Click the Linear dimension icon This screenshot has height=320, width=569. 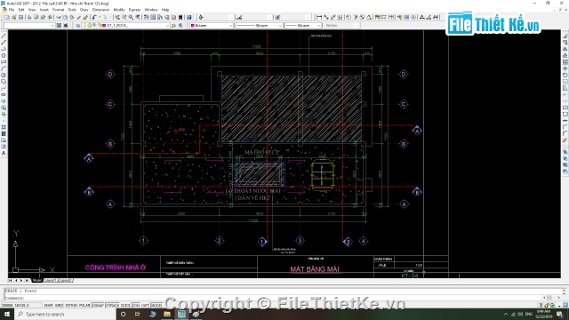click(x=319, y=17)
